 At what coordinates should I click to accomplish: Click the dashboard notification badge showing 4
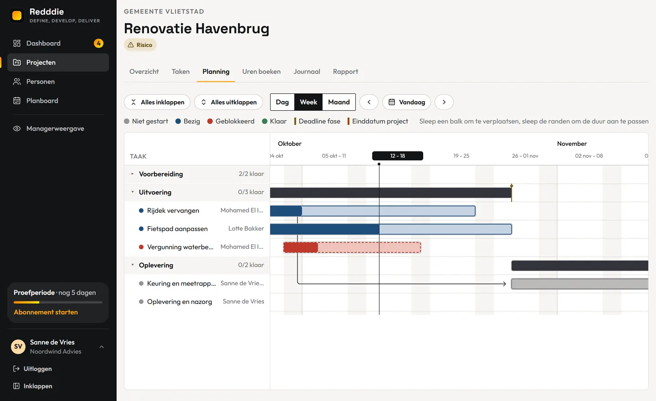(x=98, y=43)
